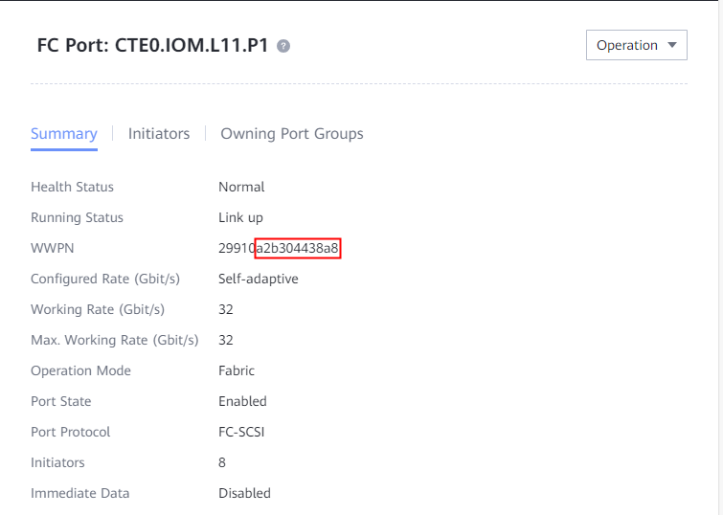Image resolution: width=723 pixels, height=515 pixels.
Task: Click the Operation Mode value Fabric
Action: (x=237, y=370)
